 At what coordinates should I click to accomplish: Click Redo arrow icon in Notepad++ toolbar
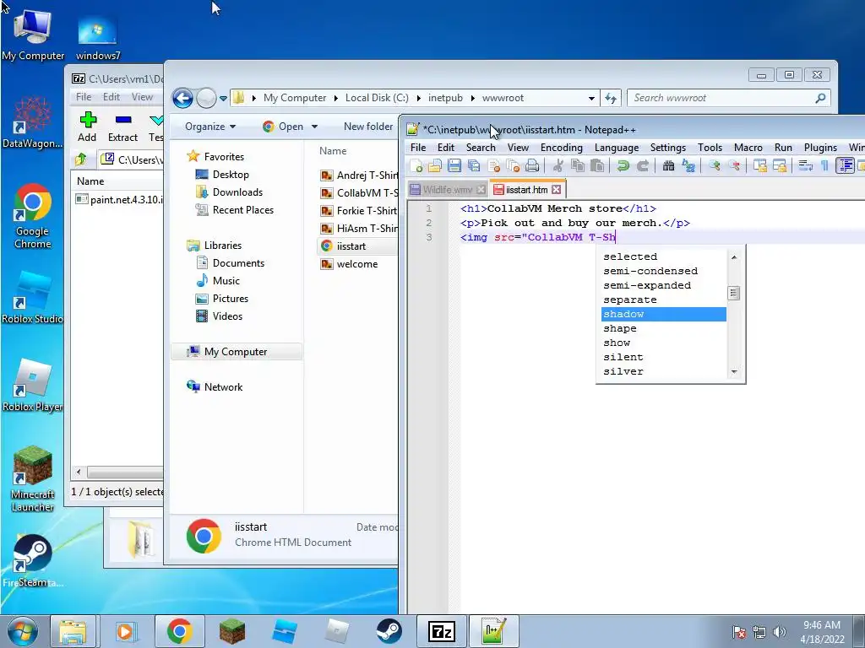(x=643, y=165)
